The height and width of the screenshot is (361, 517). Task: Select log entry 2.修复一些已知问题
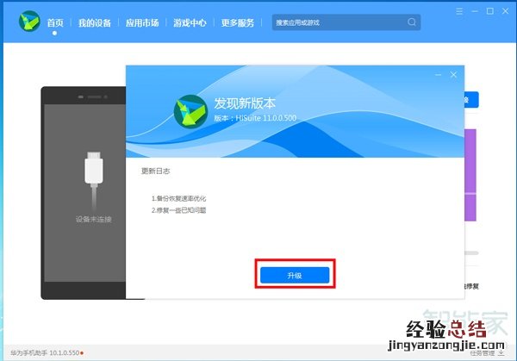[x=178, y=210]
